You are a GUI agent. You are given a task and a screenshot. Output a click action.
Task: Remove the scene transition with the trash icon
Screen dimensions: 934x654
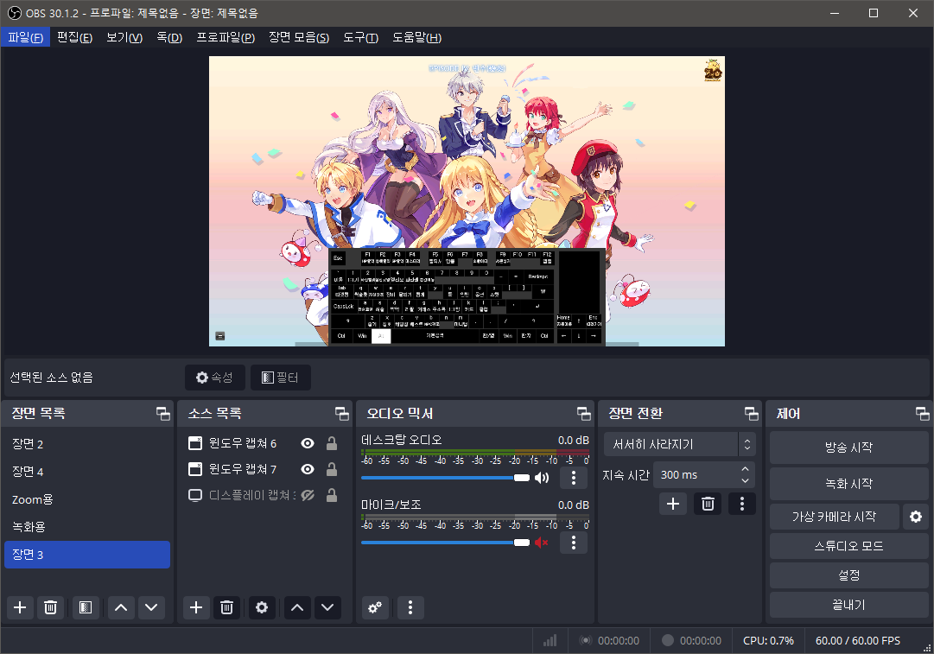click(708, 504)
